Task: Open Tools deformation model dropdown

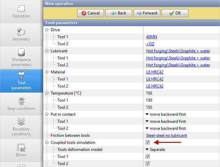Action: 155,150
